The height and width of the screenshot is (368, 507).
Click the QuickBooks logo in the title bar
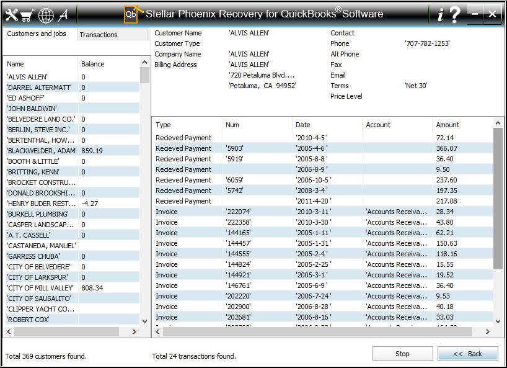[131, 14]
